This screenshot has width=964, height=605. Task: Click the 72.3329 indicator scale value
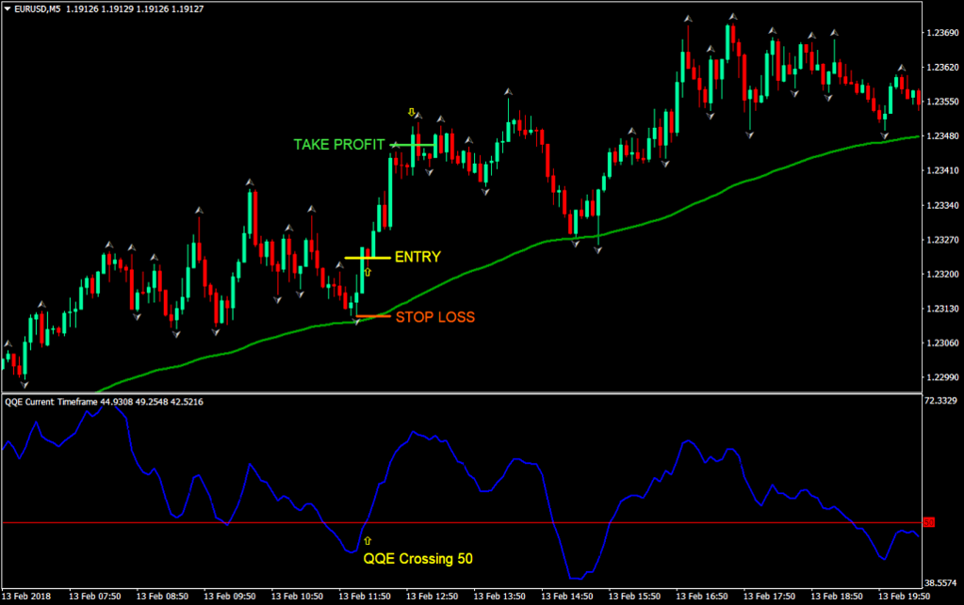942,402
